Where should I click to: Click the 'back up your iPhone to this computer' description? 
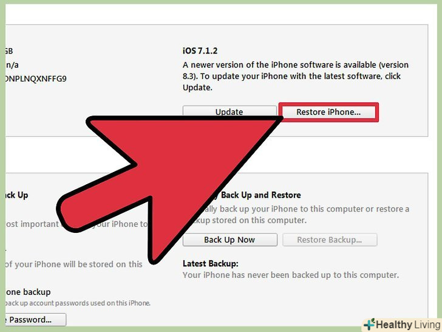pyautogui.click(x=300, y=215)
